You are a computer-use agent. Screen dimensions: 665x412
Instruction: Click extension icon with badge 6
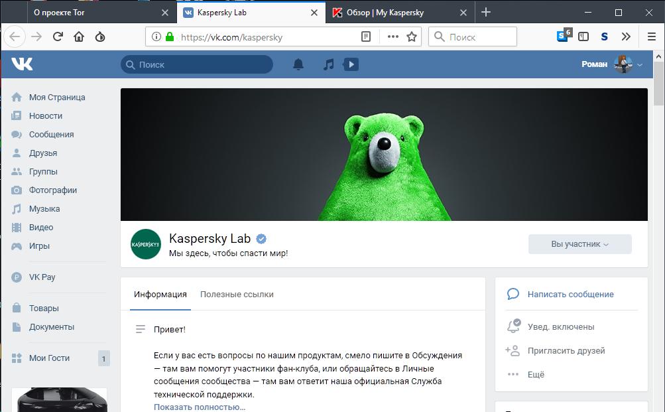point(564,35)
